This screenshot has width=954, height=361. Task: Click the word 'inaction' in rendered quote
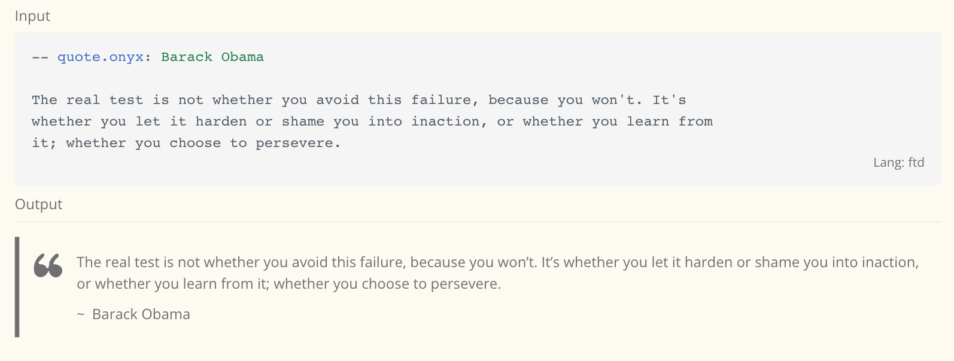tap(888, 262)
